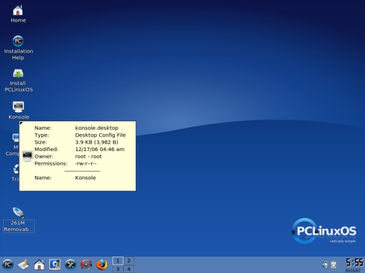Click the '12/17/06 04:46 am' modified value
The image size is (365, 273).
click(x=100, y=149)
